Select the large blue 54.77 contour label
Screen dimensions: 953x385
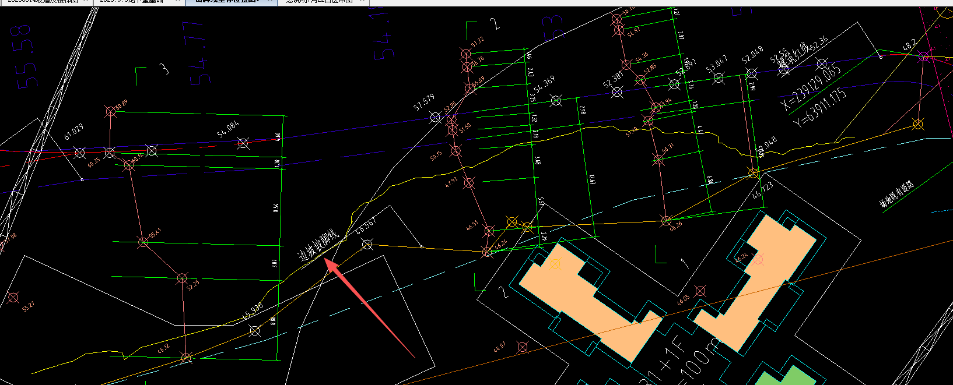pos(196,52)
